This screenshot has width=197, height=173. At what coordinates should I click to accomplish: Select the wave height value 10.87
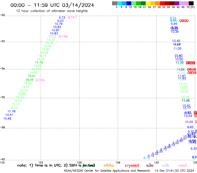point(55,30)
